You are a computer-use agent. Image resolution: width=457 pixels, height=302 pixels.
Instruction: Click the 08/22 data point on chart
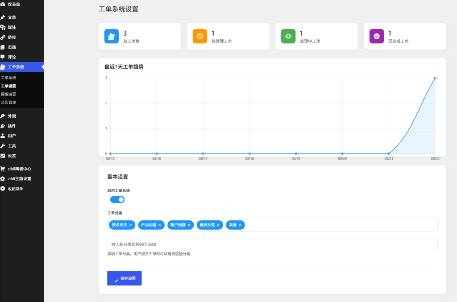pos(435,78)
